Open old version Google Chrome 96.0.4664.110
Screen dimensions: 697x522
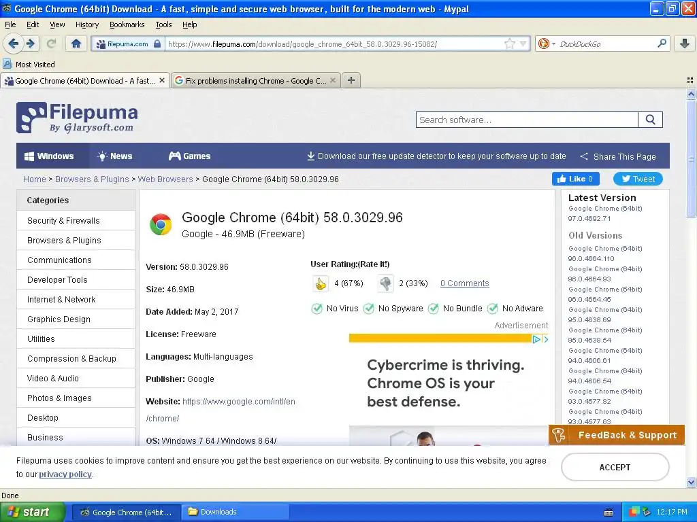[x=605, y=254]
